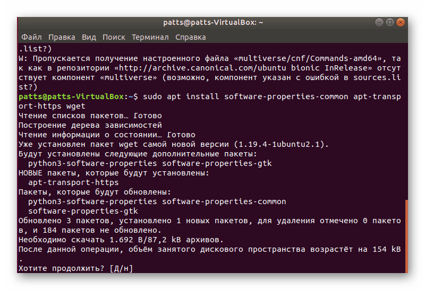Click the green patts@patts-VirtualBox prompt
Screen dimensions: 425x290
[x=71, y=96]
